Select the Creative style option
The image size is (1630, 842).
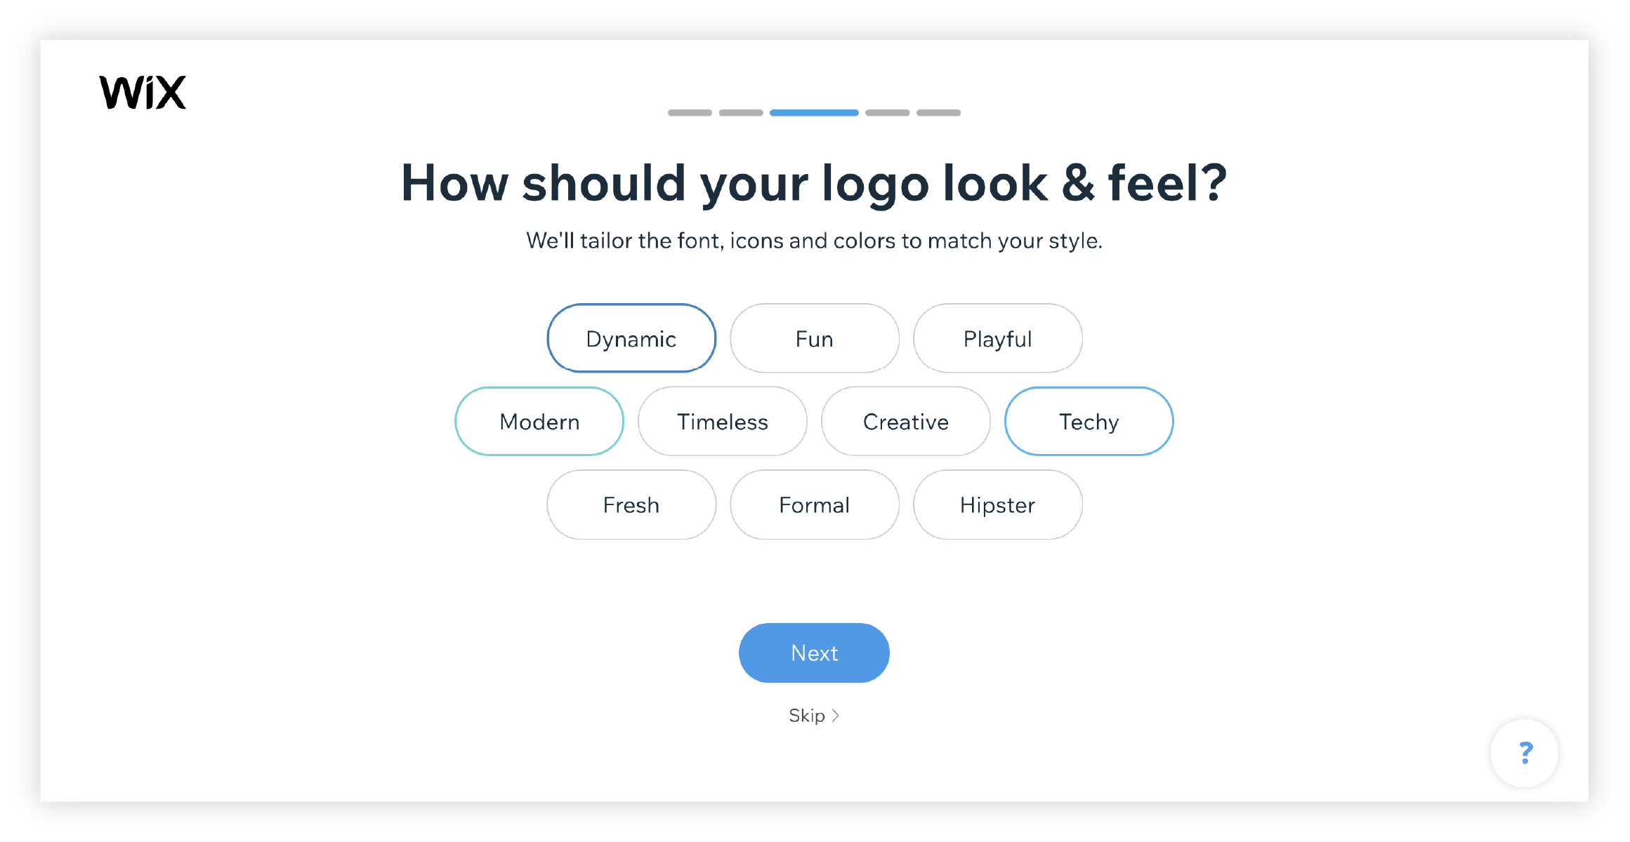pyautogui.click(x=906, y=421)
